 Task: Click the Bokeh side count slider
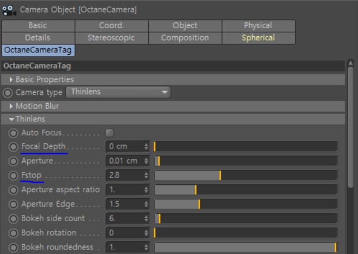tap(246, 218)
